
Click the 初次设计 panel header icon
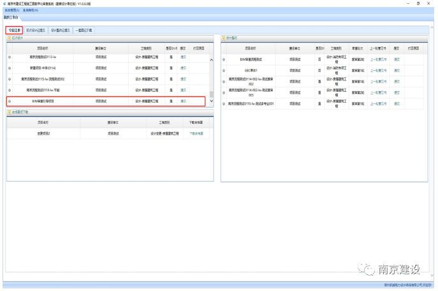pyautogui.click(x=9, y=38)
